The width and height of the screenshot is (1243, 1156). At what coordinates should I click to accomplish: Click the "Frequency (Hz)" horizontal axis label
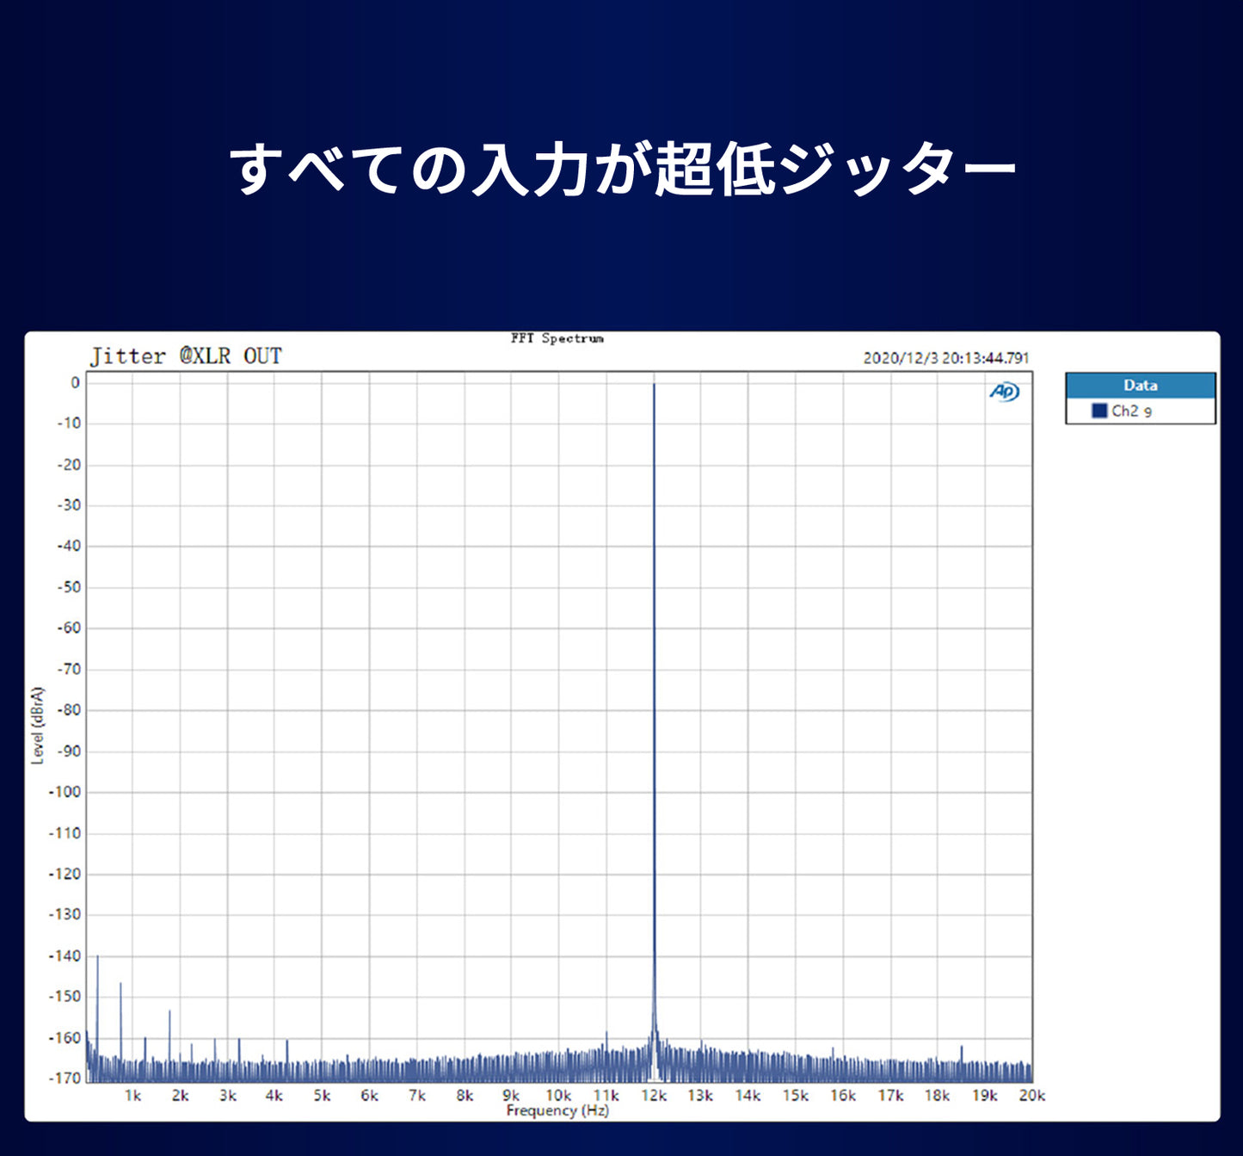tap(557, 1110)
